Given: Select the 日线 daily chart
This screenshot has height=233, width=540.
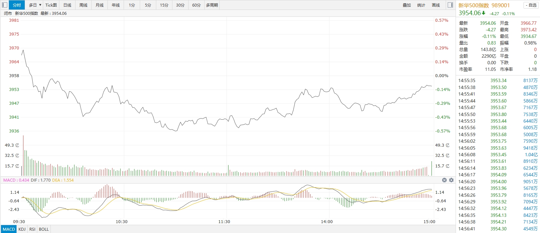Looking at the screenshot, I should (x=67, y=5).
